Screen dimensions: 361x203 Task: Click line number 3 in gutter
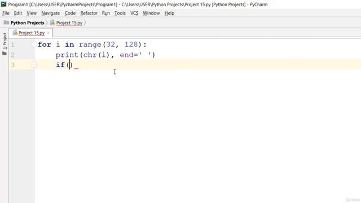12,65
